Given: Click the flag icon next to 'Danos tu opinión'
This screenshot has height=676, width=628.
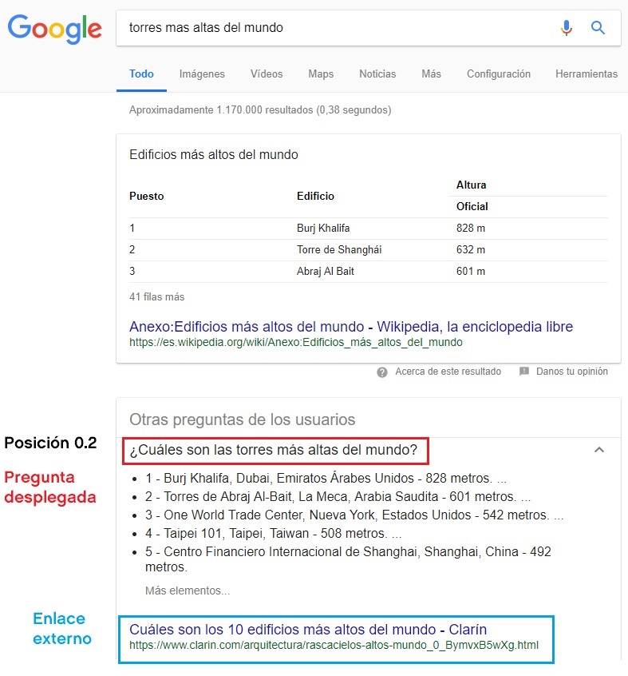Looking at the screenshot, I should click(524, 371).
